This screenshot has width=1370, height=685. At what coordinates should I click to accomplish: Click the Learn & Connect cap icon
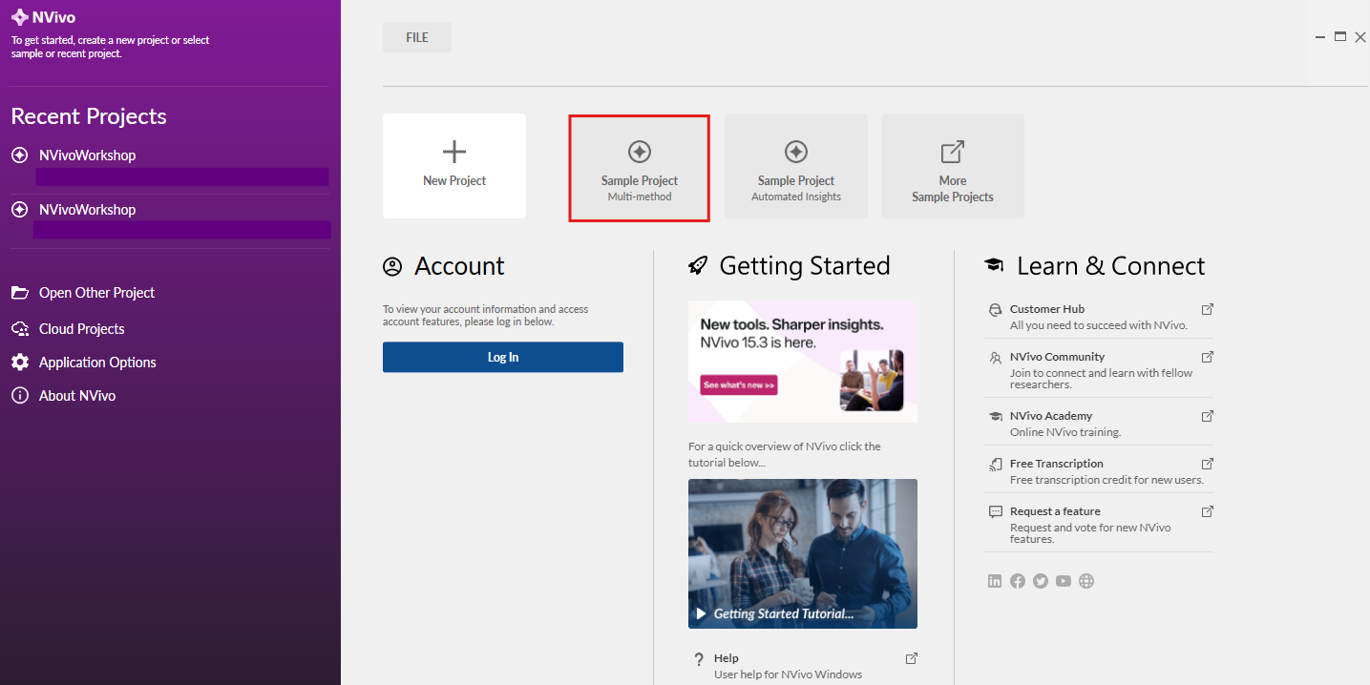995,266
